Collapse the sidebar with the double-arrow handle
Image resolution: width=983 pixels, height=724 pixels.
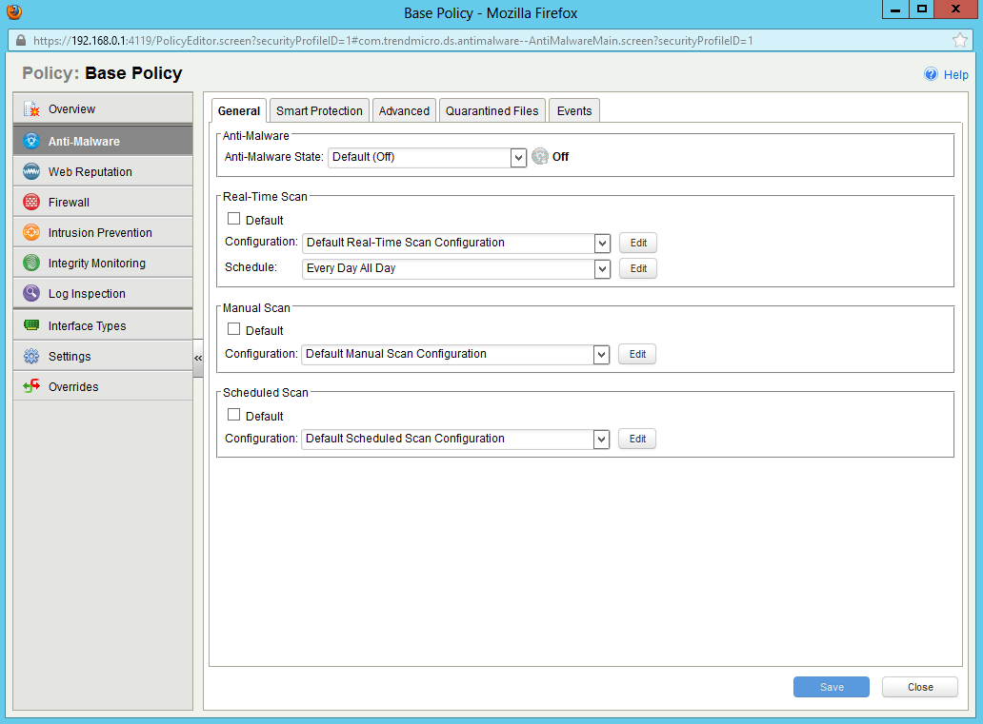click(198, 358)
